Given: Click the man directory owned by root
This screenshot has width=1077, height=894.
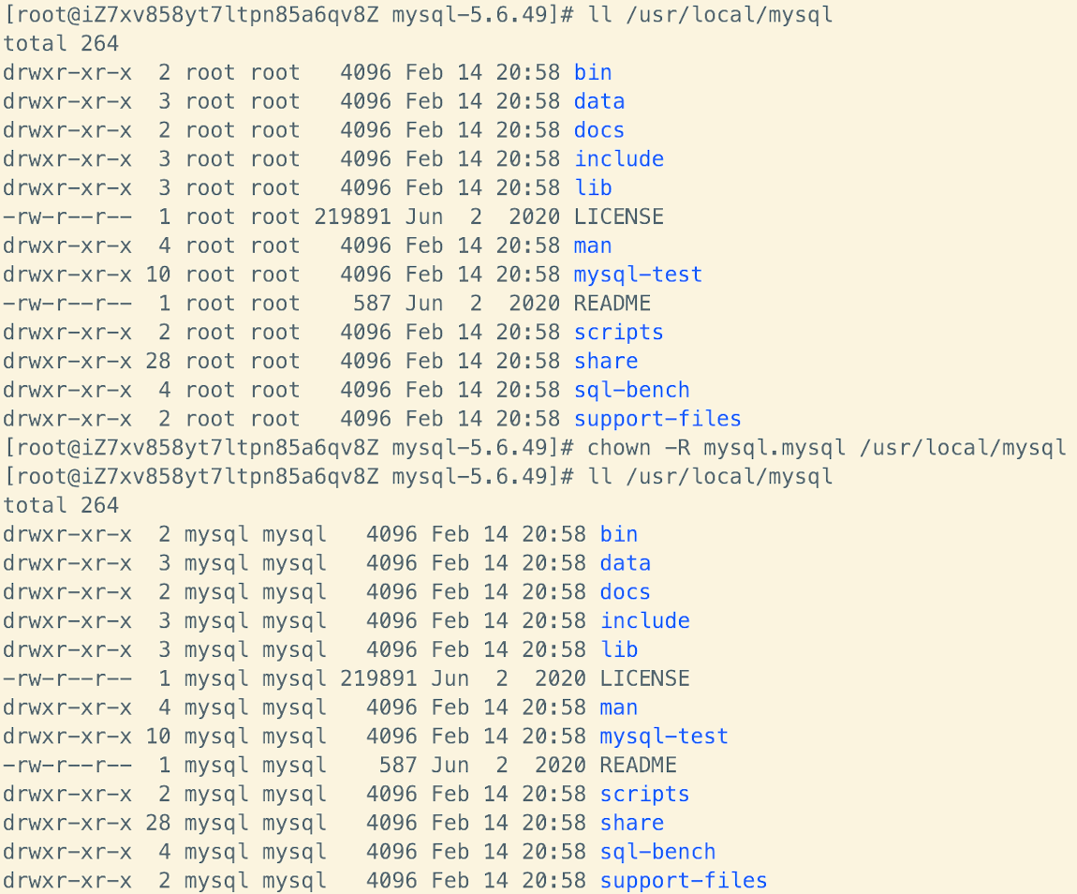Looking at the screenshot, I should point(593,246).
